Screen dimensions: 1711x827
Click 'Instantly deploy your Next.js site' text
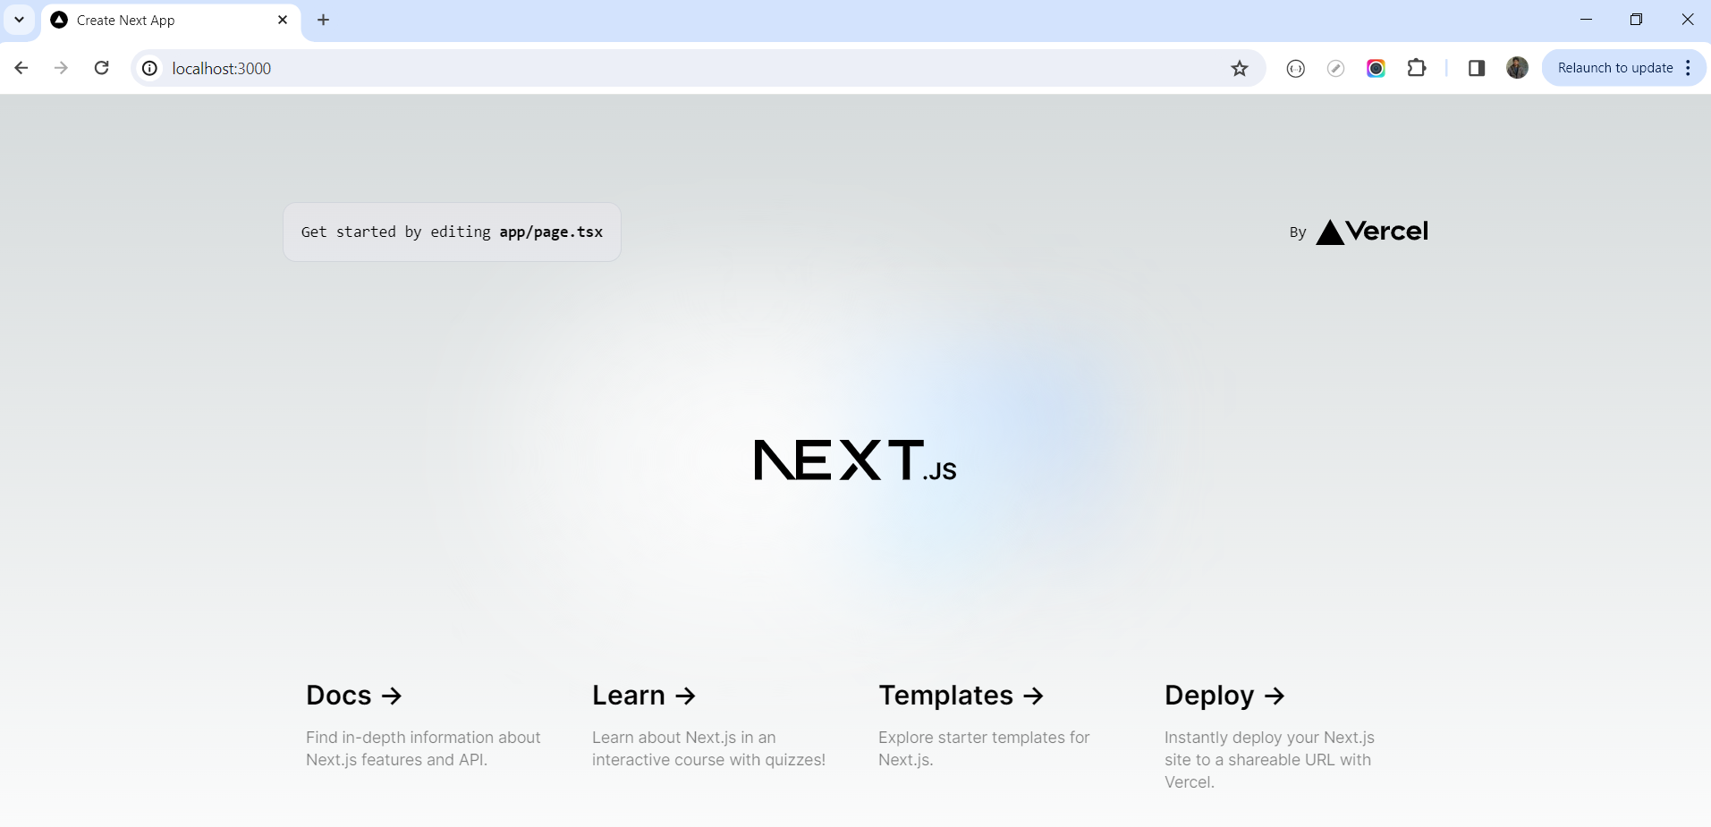pyautogui.click(x=1269, y=759)
